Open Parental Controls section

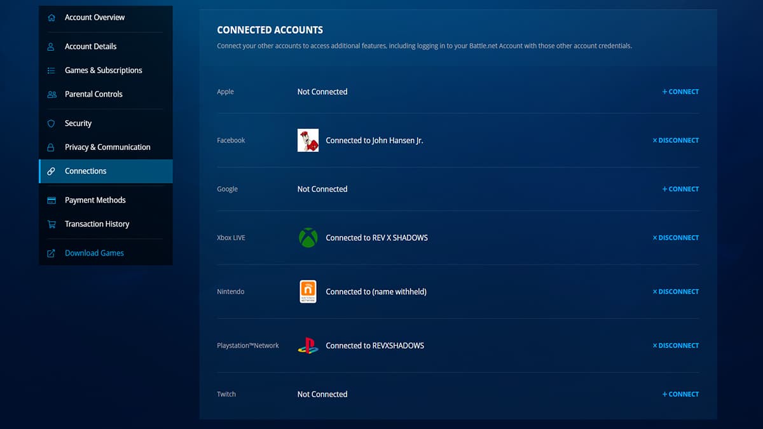click(x=93, y=94)
